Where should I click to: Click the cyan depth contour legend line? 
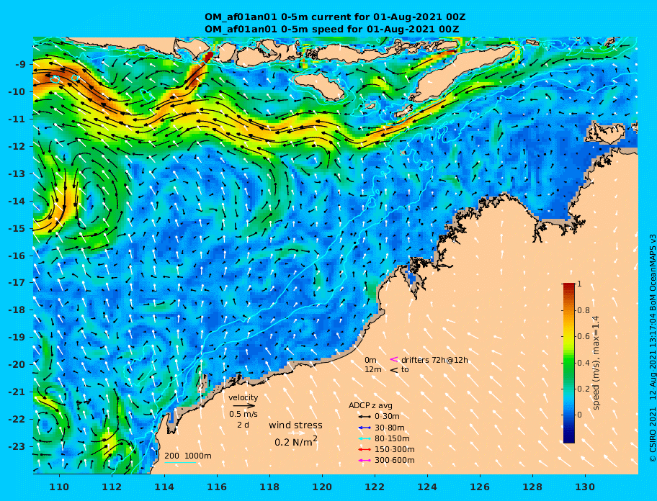tap(180, 463)
